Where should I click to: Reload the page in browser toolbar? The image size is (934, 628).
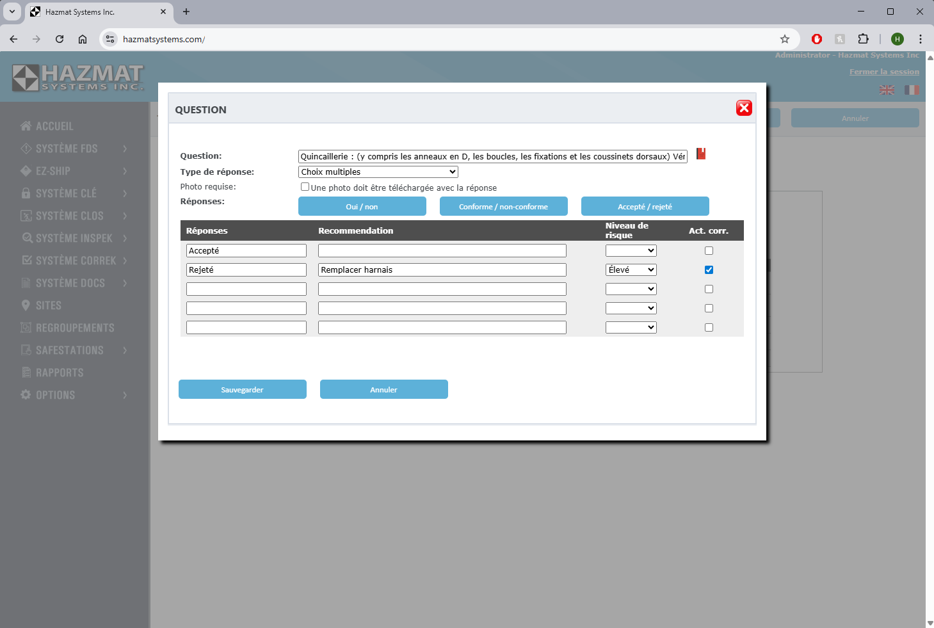point(60,39)
